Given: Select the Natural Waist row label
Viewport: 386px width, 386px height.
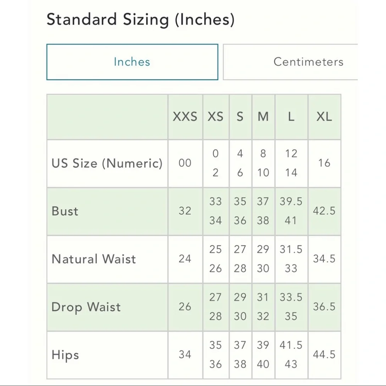Looking at the screenshot, I should [94, 259].
